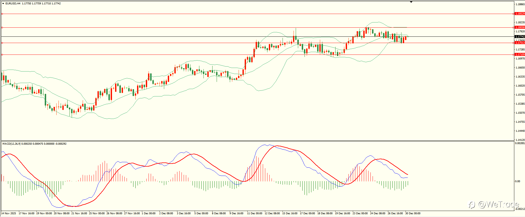This screenshot has height=217, width=525.
Task: Grab the left-end handle of the 1.17109 line
Action: click(x=2, y=55)
